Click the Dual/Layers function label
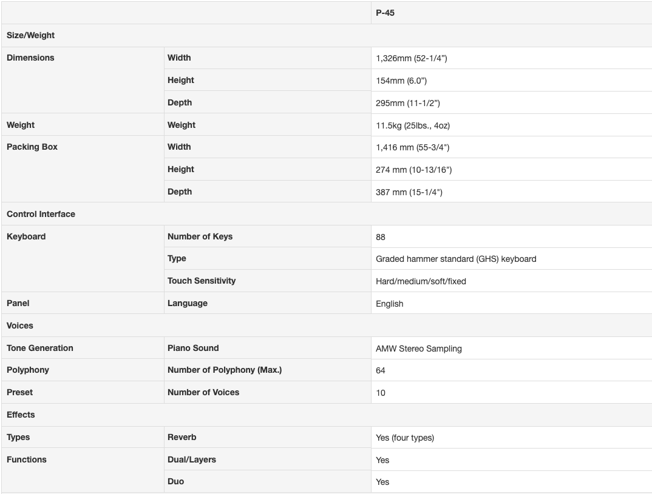Viewport: 652px width, 494px height. 192,459
